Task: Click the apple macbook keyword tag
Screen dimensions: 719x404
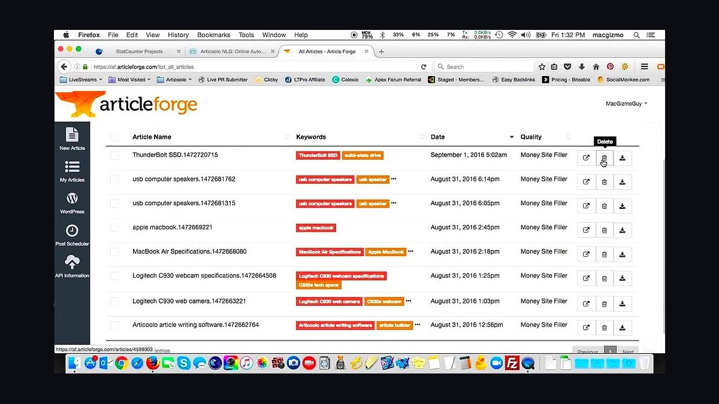Action: point(316,228)
